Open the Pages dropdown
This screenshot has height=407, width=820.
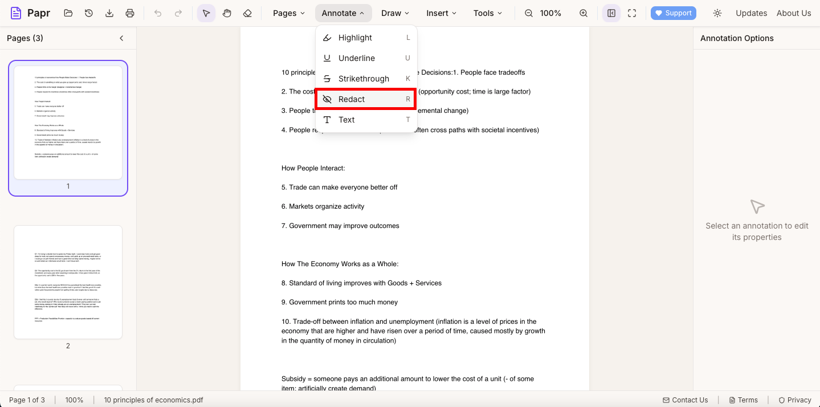click(288, 13)
